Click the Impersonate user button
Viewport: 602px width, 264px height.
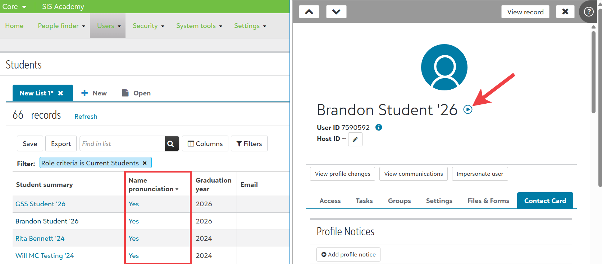480,174
